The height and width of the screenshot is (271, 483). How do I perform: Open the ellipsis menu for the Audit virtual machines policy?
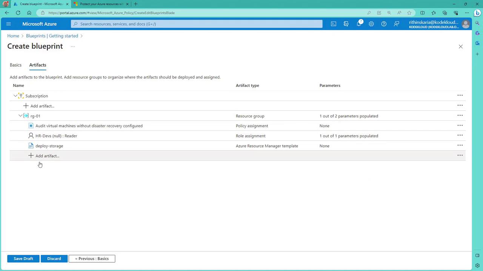pos(460,125)
